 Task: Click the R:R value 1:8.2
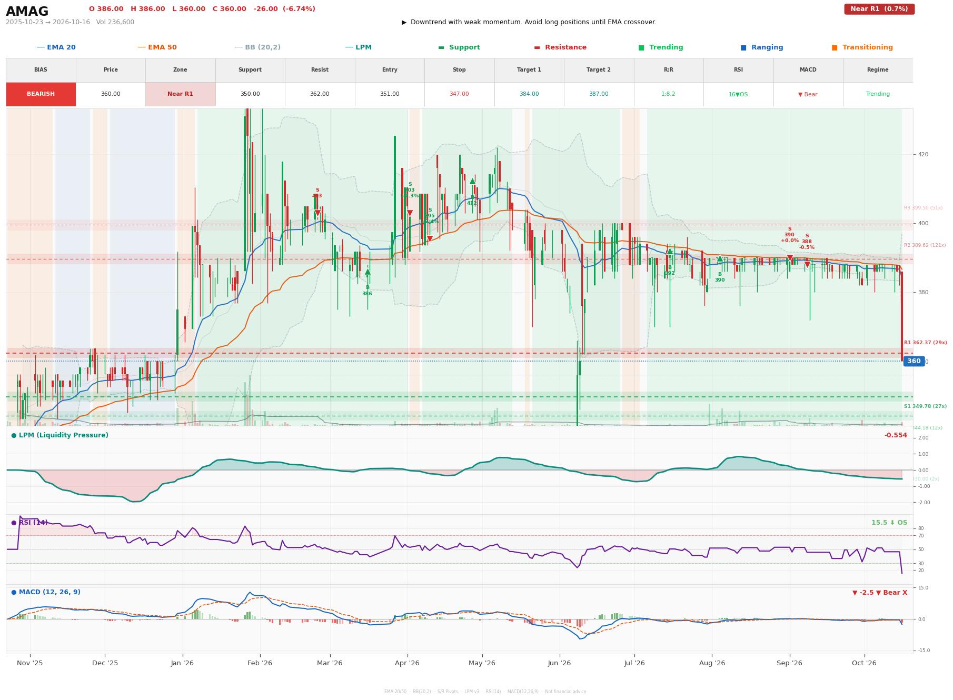point(669,94)
